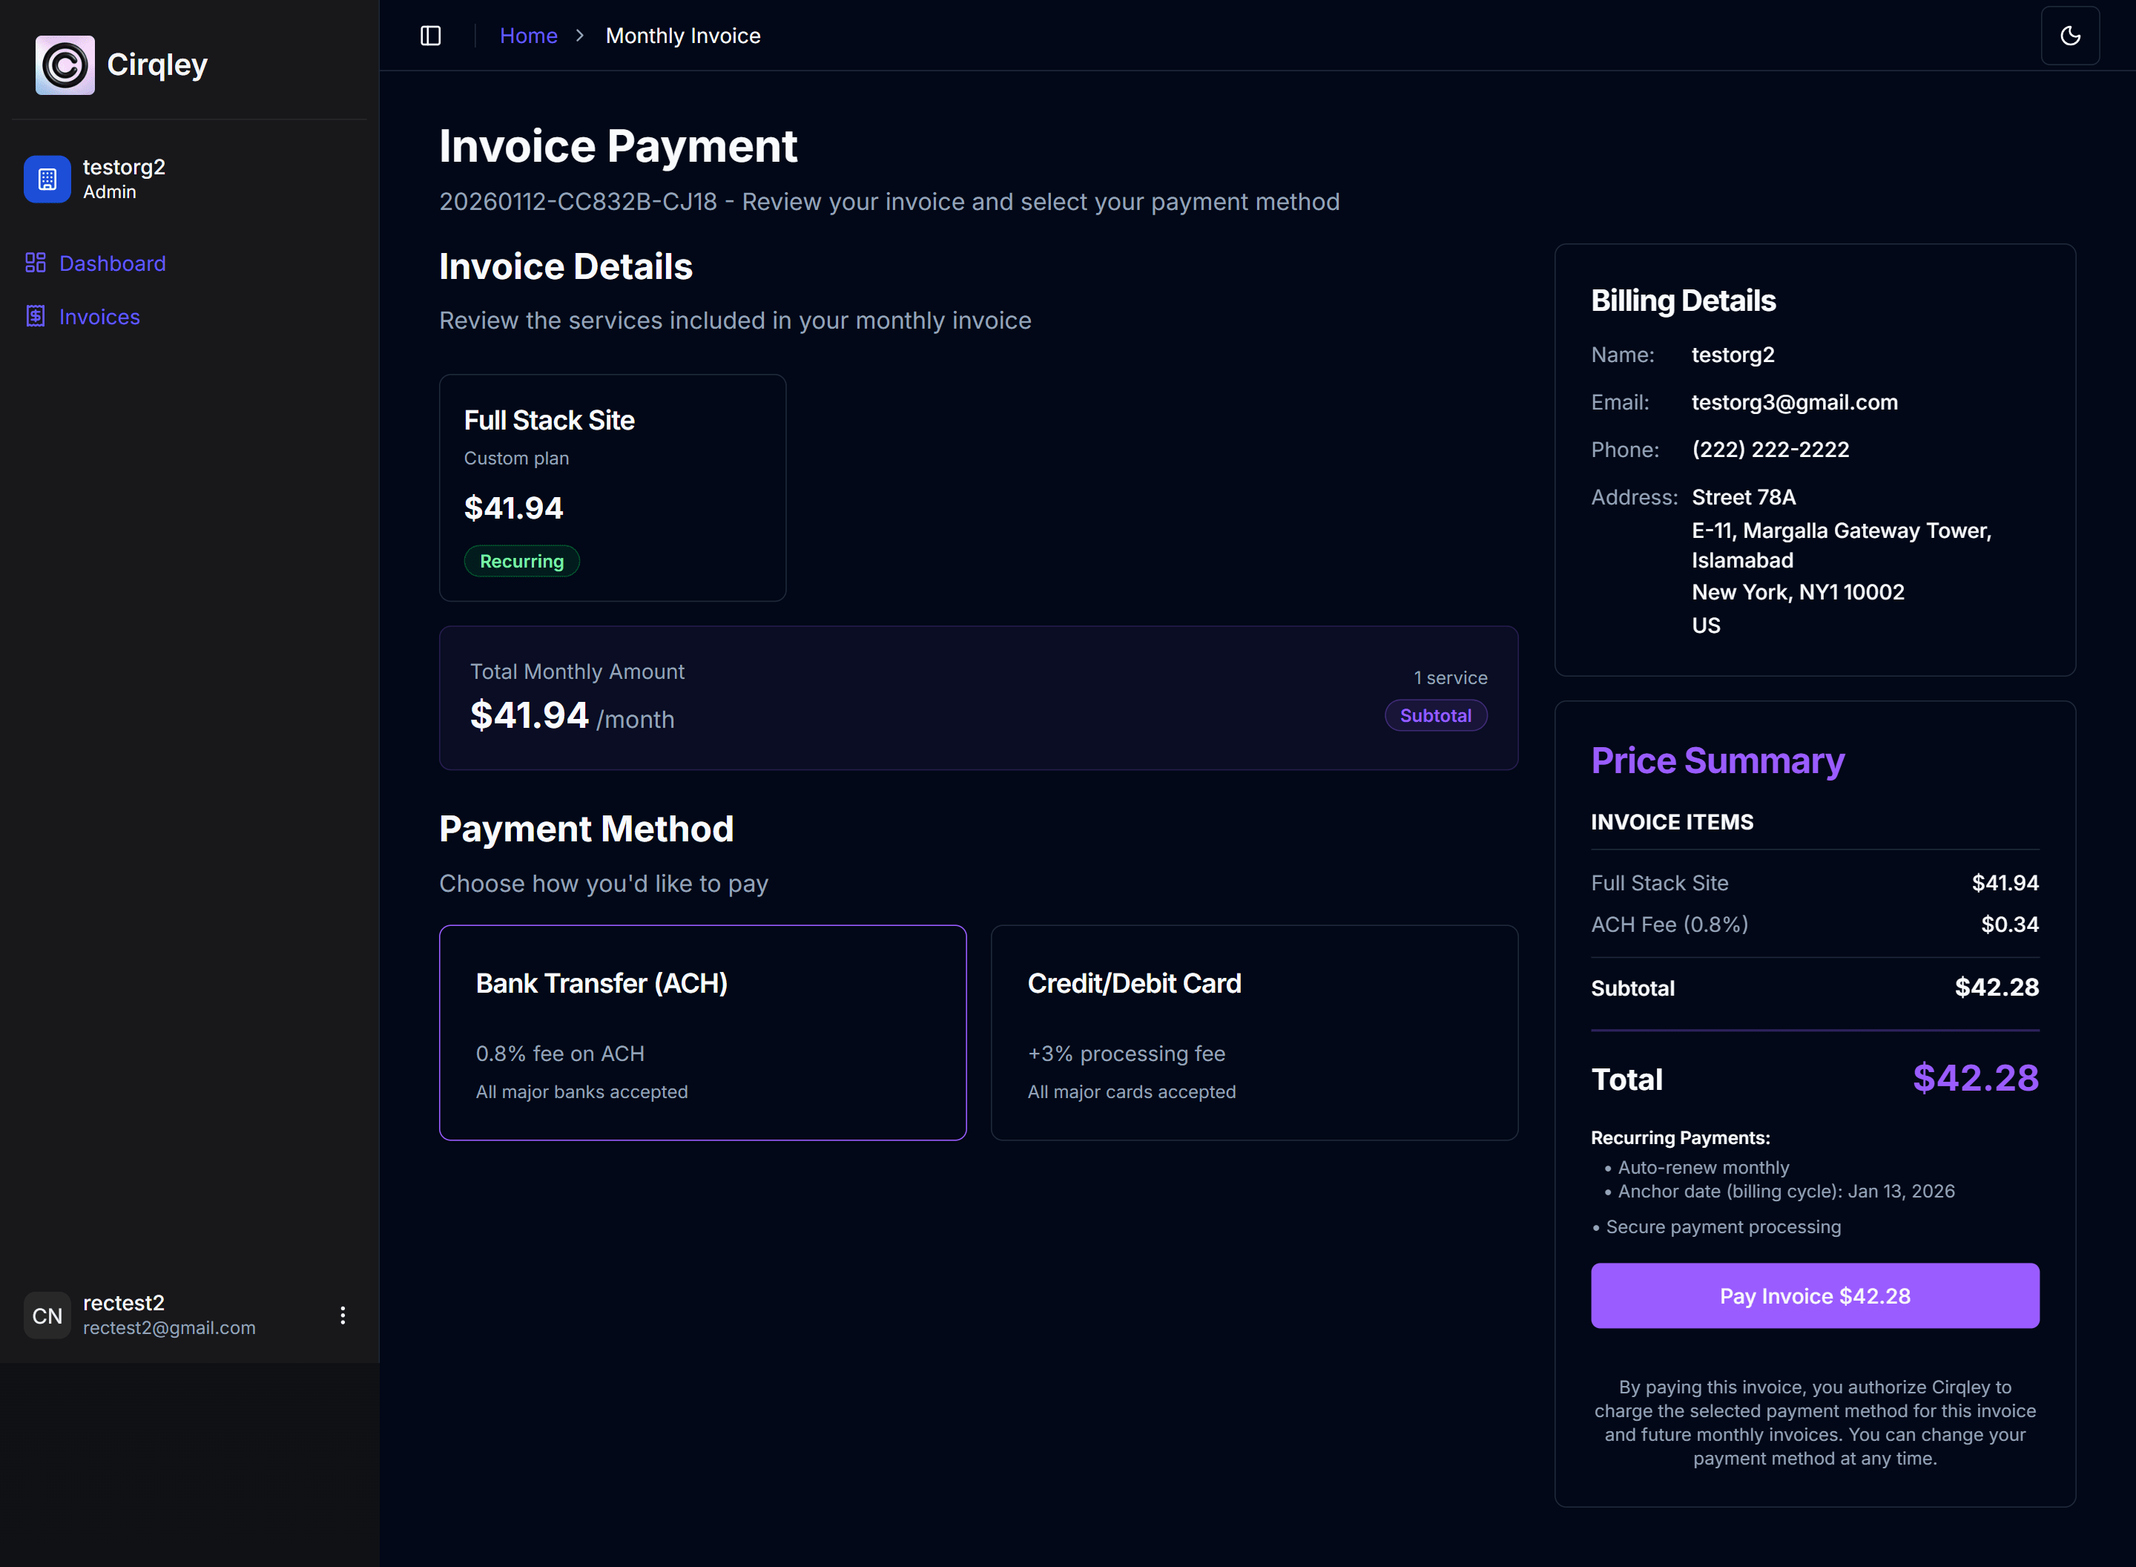Open the three-dot menu beside rectest2
Viewport: 2136px width, 1567px height.
(x=343, y=1315)
